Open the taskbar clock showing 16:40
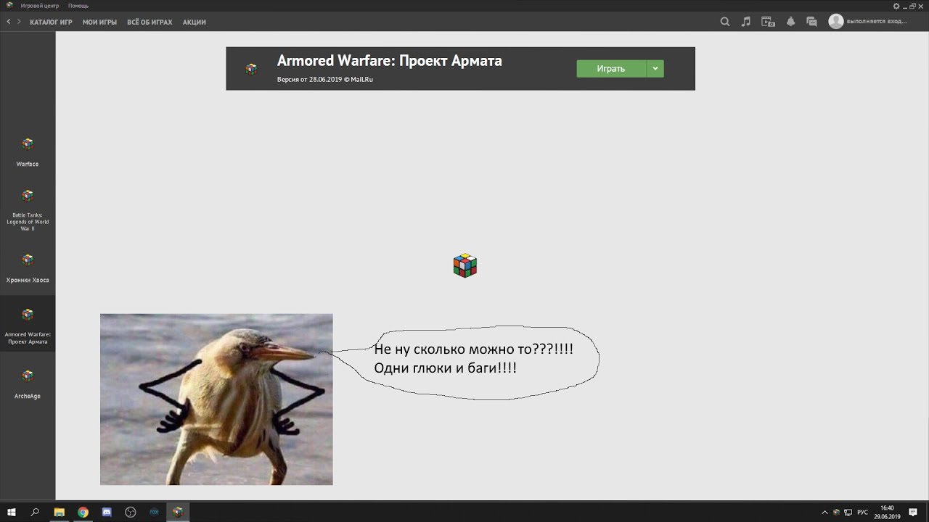The width and height of the screenshot is (929, 522). pos(887,512)
